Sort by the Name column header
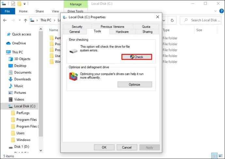The height and width of the screenshot is (159, 225). [53, 30]
